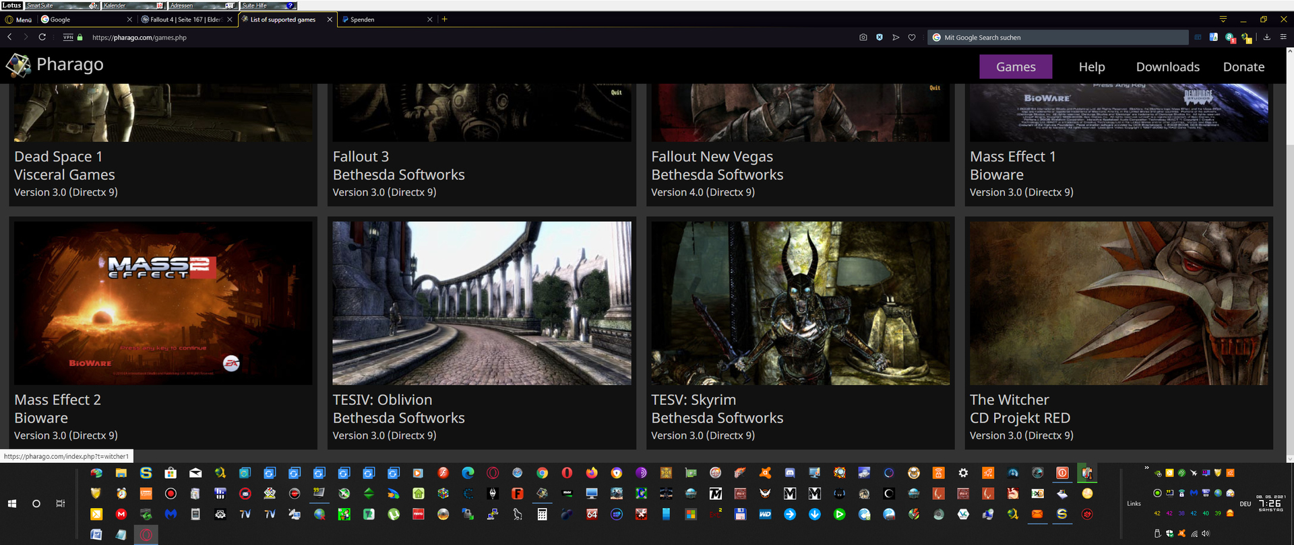
Task: Open The Witcher game entry
Action: tap(1009, 400)
